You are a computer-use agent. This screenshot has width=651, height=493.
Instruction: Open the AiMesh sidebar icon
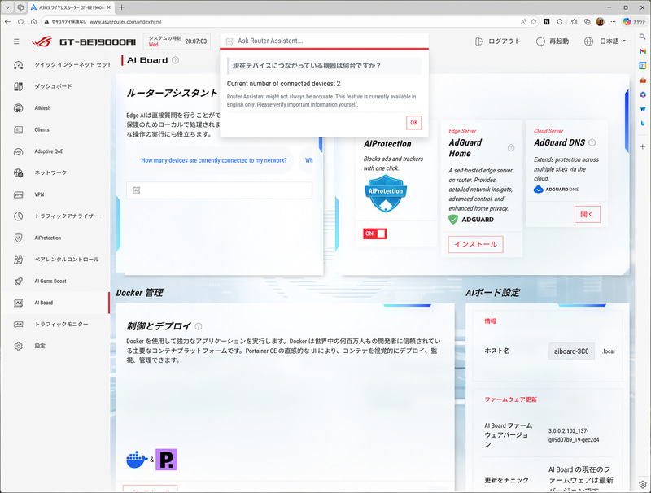click(x=18, y=108)
